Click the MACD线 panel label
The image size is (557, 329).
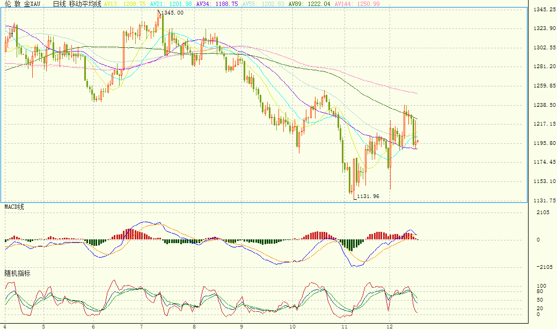[x=14, y=207]
